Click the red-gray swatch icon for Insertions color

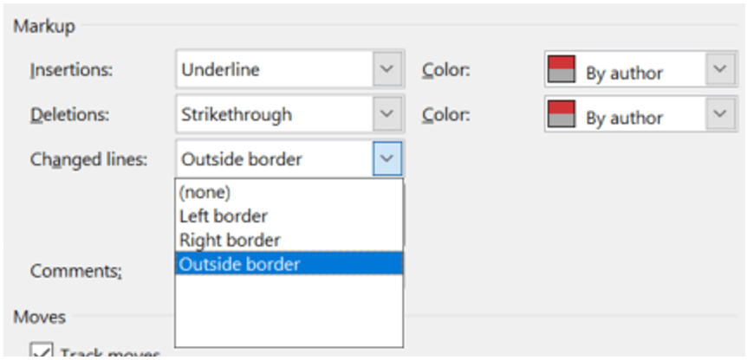[x=562, y=70]
